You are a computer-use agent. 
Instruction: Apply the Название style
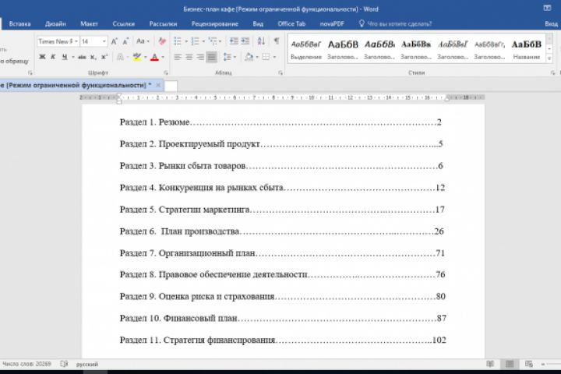(526, 49)
